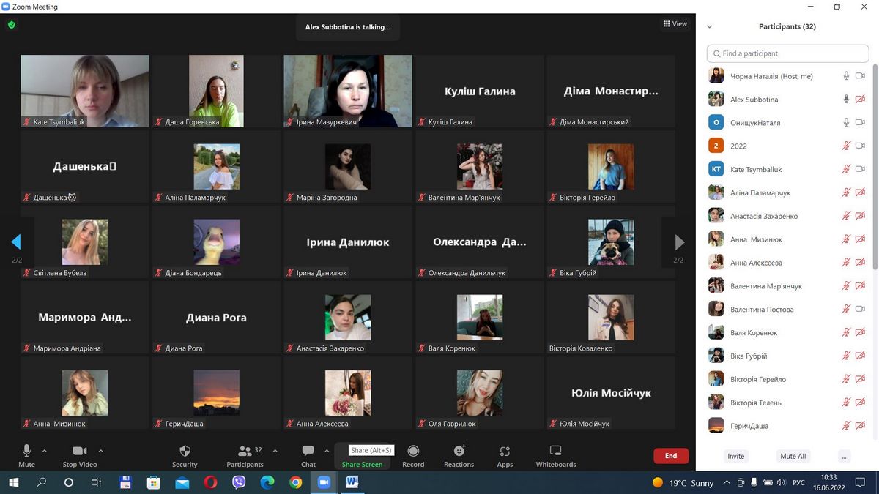Click the Record button icon
The height and width of the screenshot is (494, 879).
tap(413, 452)
